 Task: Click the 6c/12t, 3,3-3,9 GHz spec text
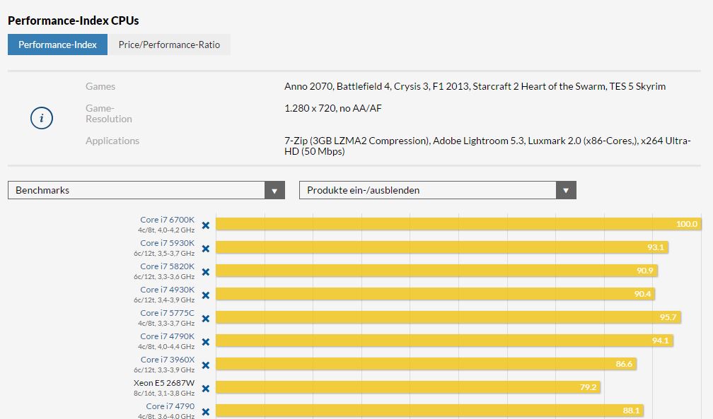[163, 370]
